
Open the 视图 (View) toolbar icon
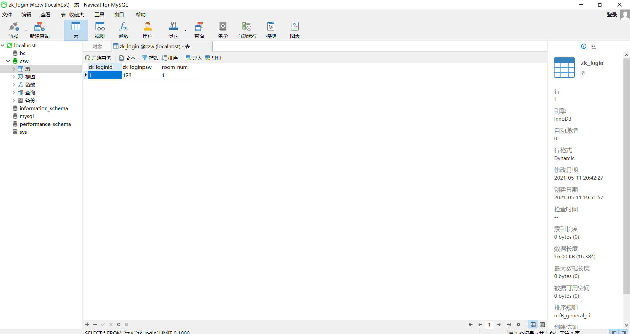[100, 30]
